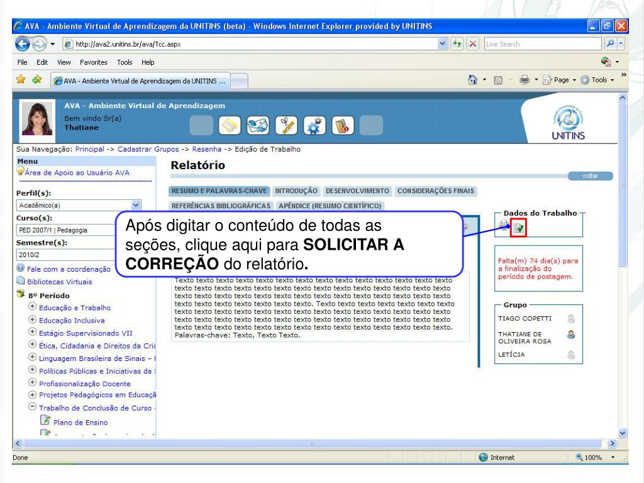Click the Refresh icon beside the address bar

pyautogui.click(x=457, y=44)
